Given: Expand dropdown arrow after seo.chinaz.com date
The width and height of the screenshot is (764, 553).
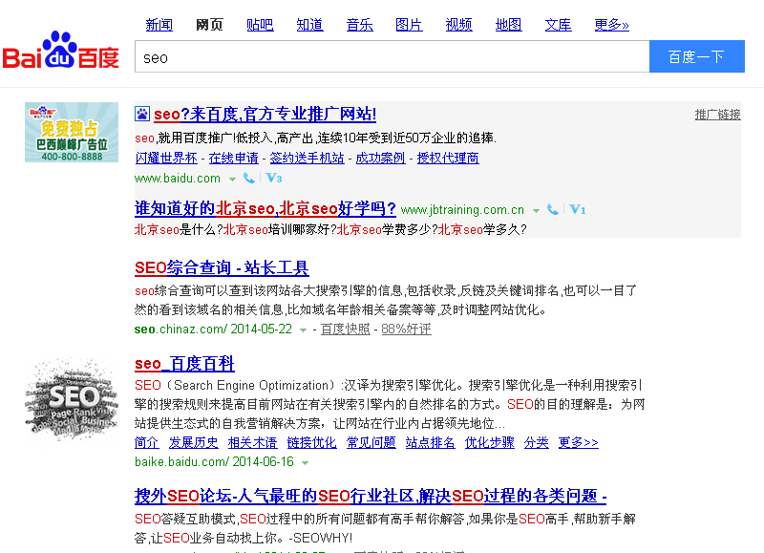Looking at the screenshot, I should click(x=304, y=330).
